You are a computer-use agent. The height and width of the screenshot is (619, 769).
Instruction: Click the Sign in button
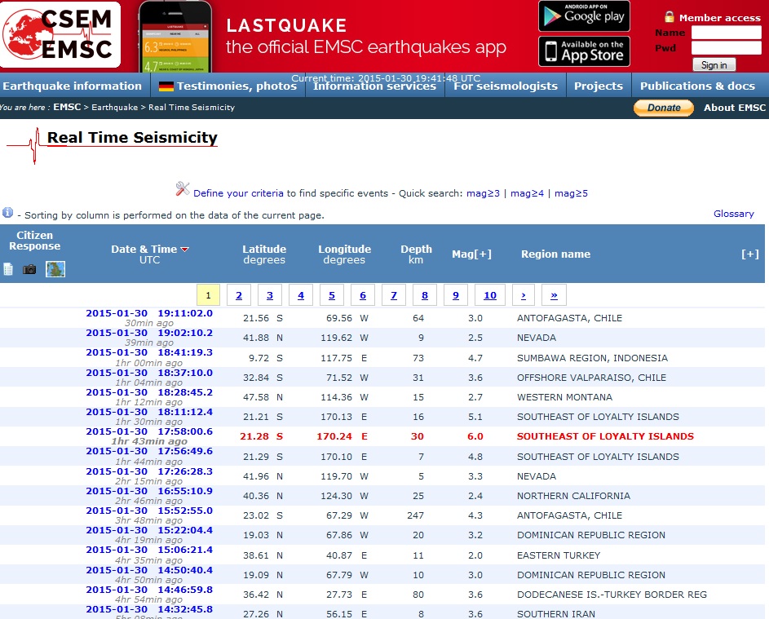pyautogui.click(x=714, y=64)
